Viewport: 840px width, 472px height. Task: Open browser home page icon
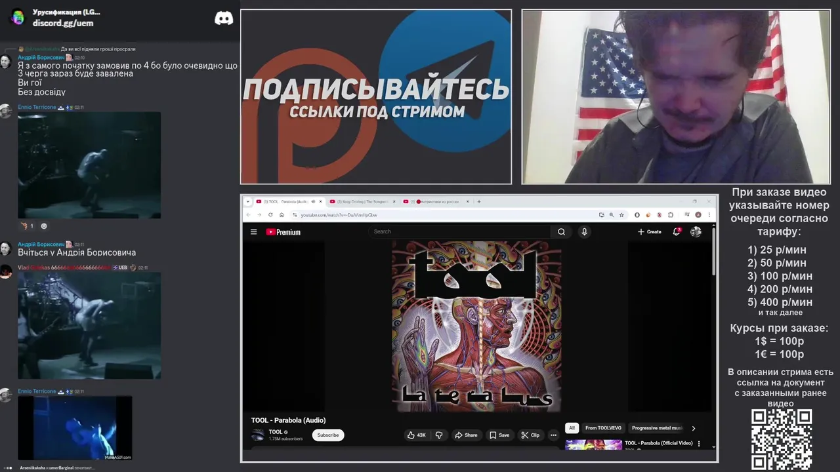[282, 214]
